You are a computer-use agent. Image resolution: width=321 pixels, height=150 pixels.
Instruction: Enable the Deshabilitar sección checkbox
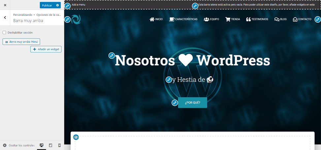point(4,33)
